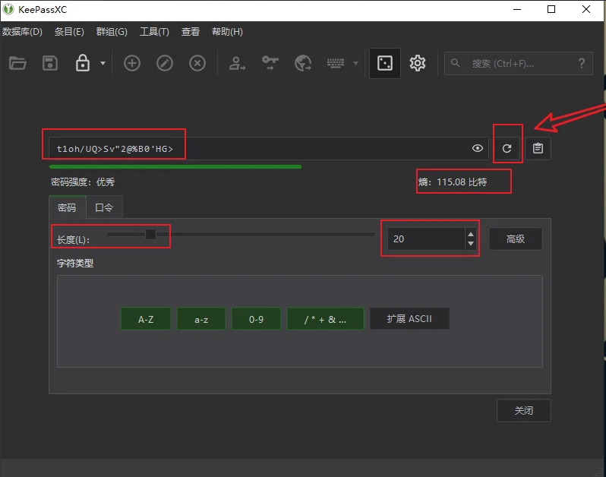The height and width of the screenshot is (477, 606).
Task: Toggle A-Z uppercase characters
Action: point(146,319)
